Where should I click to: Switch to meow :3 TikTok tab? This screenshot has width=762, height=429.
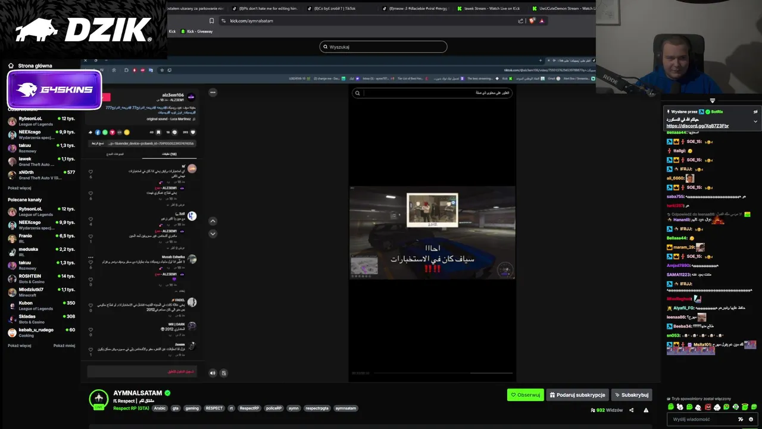[x=417, y=8]
